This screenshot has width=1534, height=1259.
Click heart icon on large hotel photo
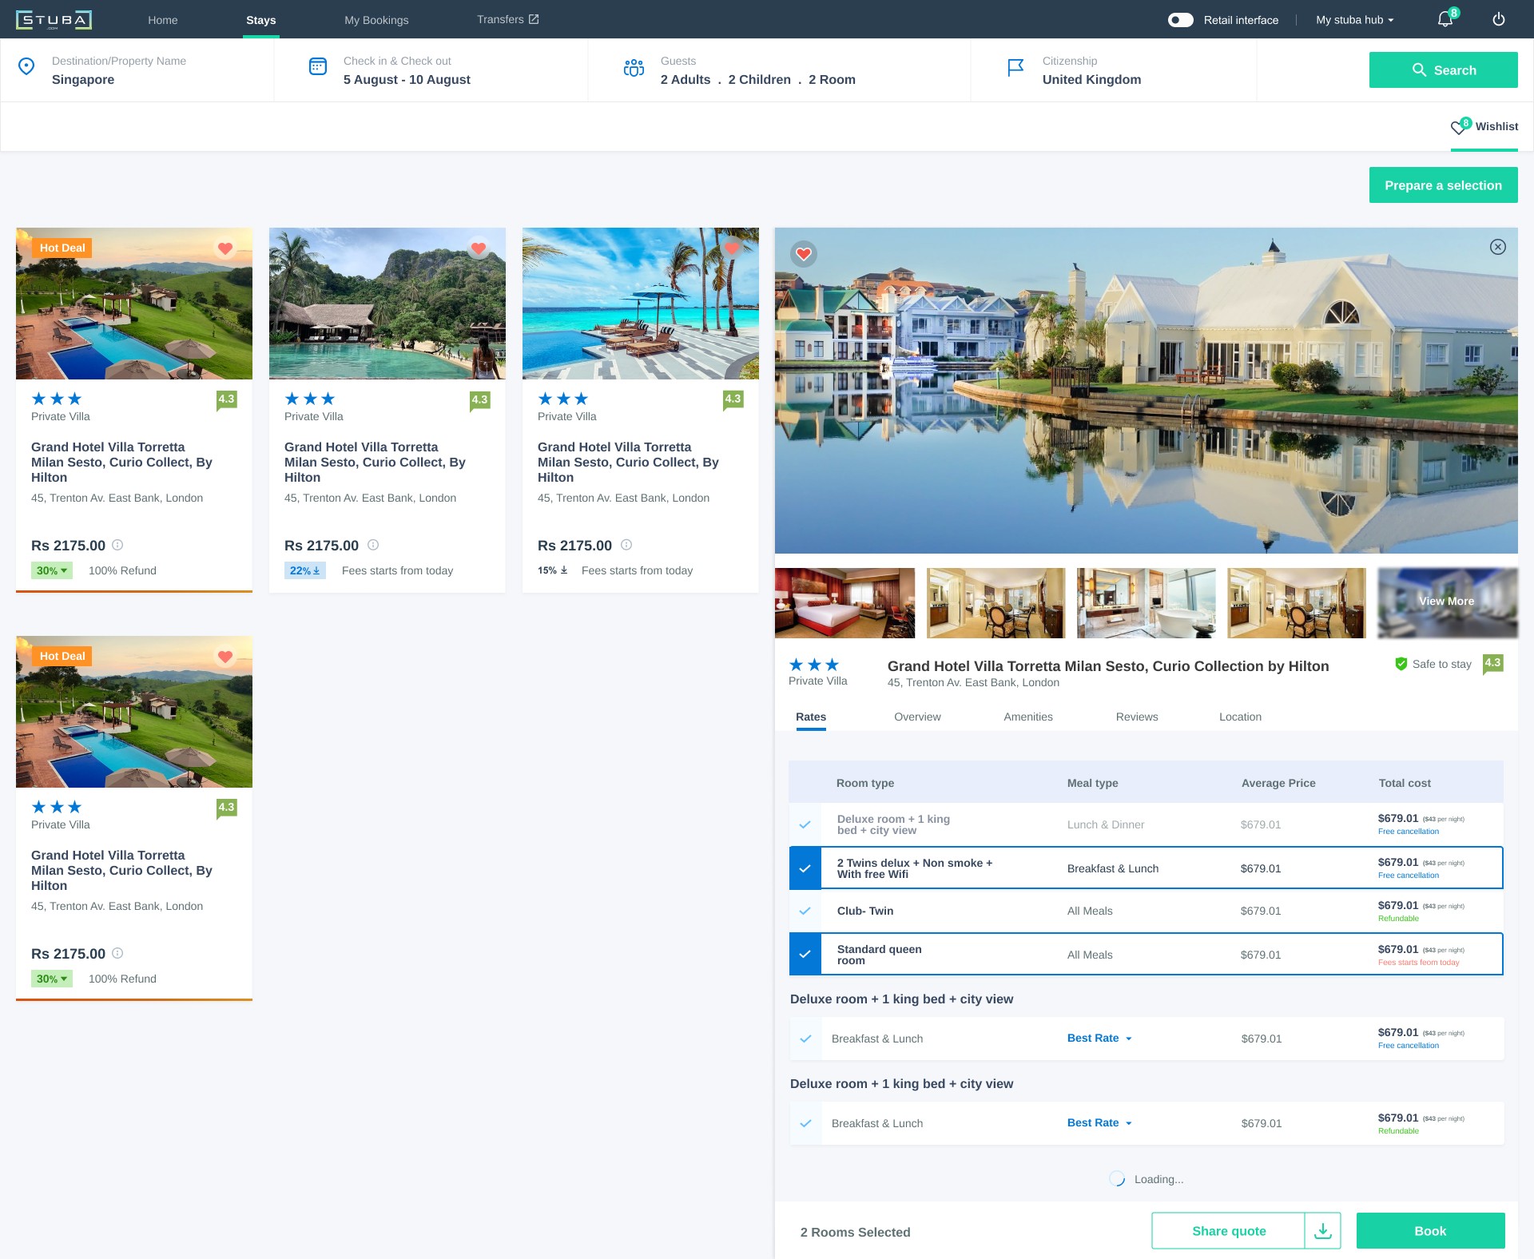pos(804,254)
